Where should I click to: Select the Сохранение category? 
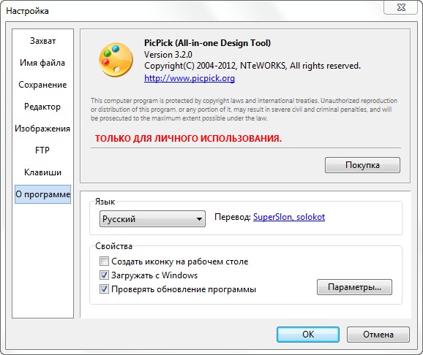pyautogui.click(x=42, y=85)
